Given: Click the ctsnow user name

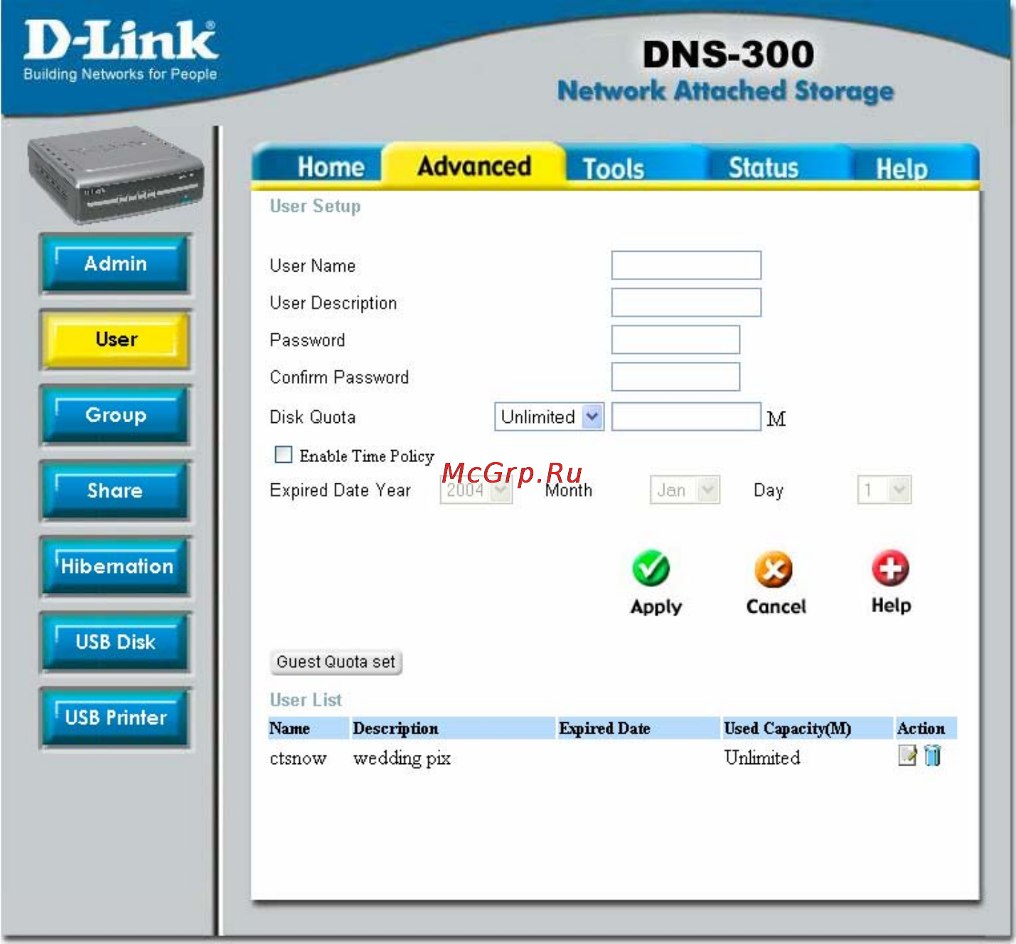Looking at the screenshot, I should coord(298,758).
